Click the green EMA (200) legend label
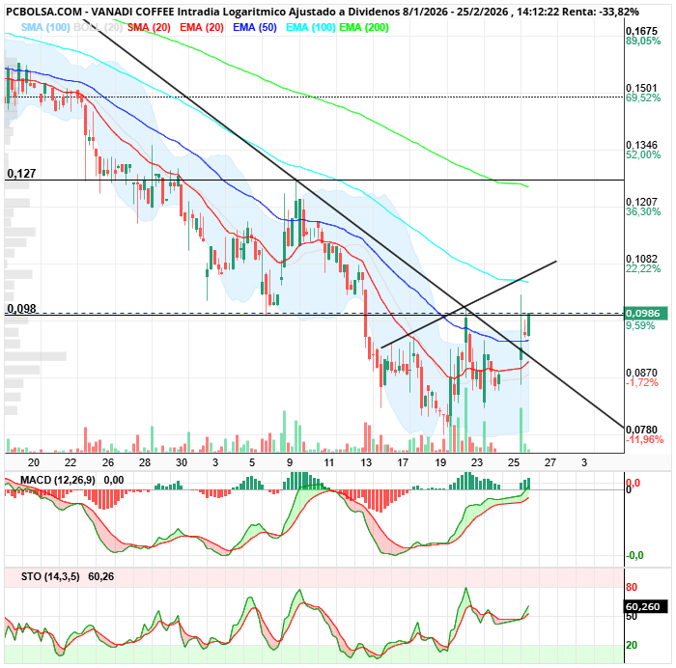The height and width of the screenshot is (668, 676). (x=364, y=27)
